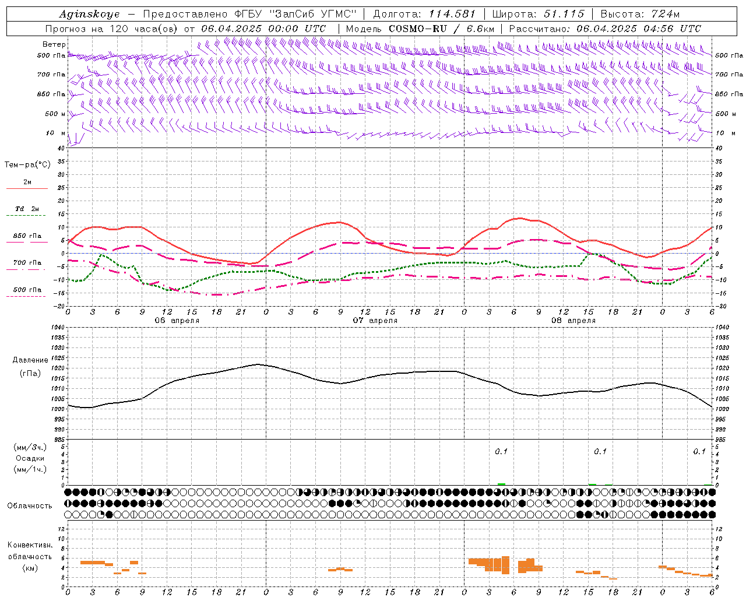This screenshot has width=746, height=597.
Task: Click the Осадки precipitation panel label
Action: coord(30,458)
